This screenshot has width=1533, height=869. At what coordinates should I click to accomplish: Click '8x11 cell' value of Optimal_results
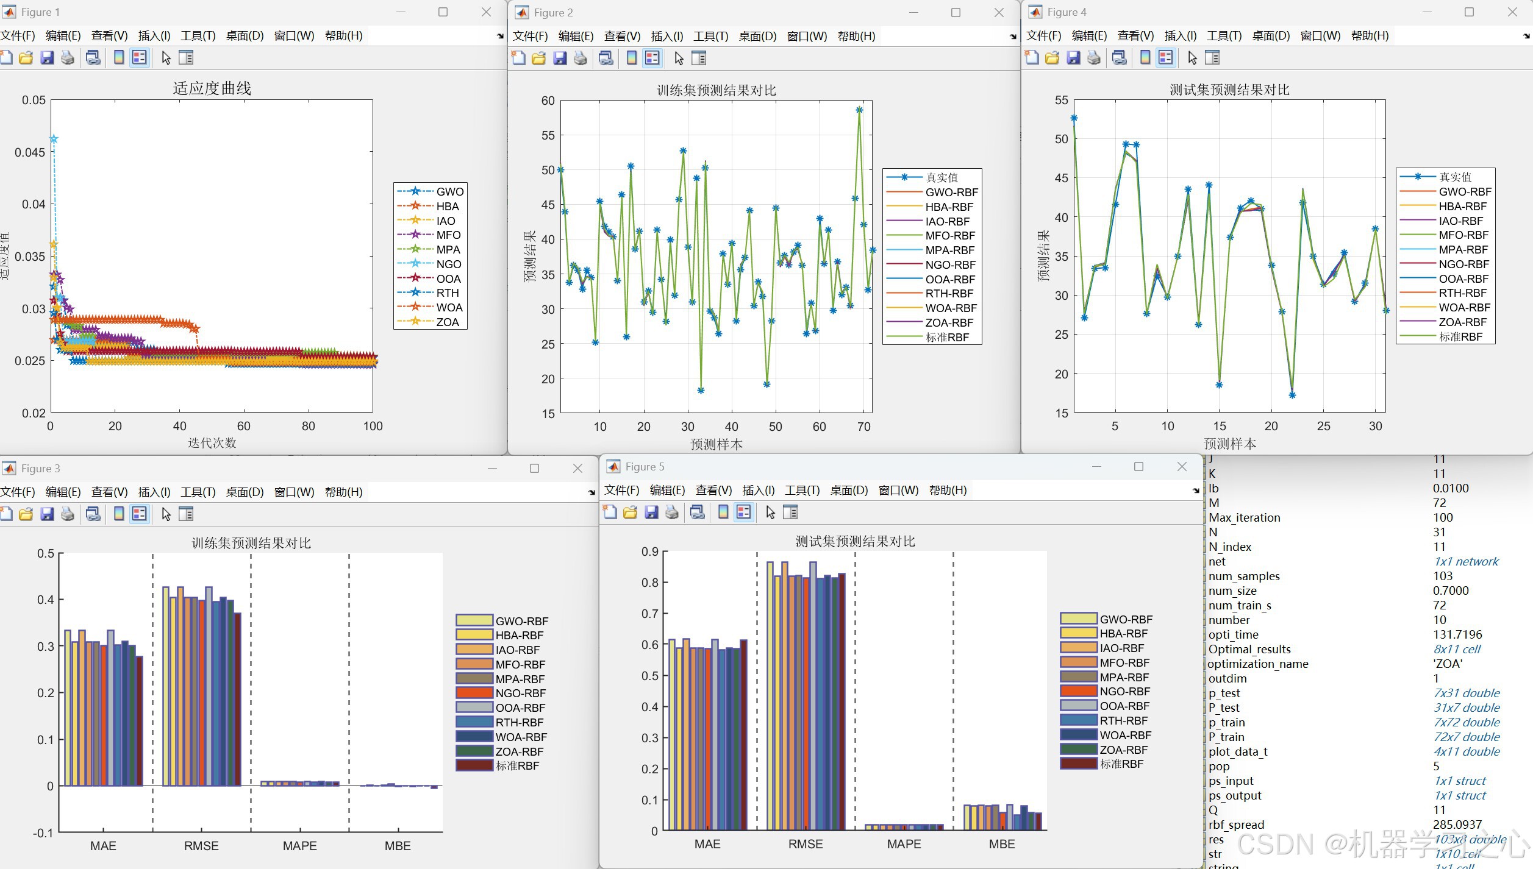(1457, 649)
